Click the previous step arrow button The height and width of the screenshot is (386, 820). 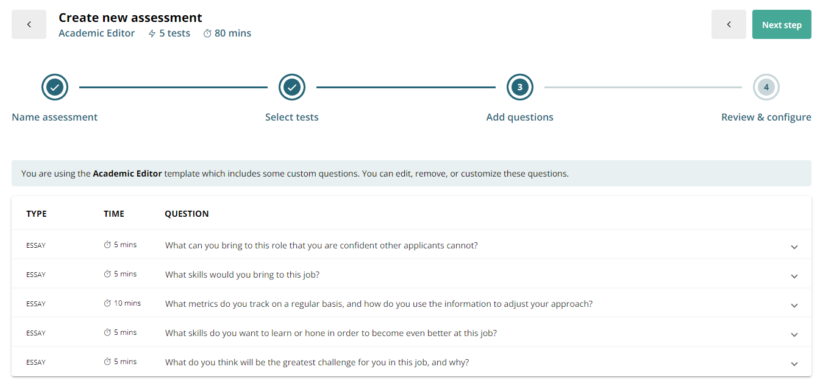(x=729, y=24)
